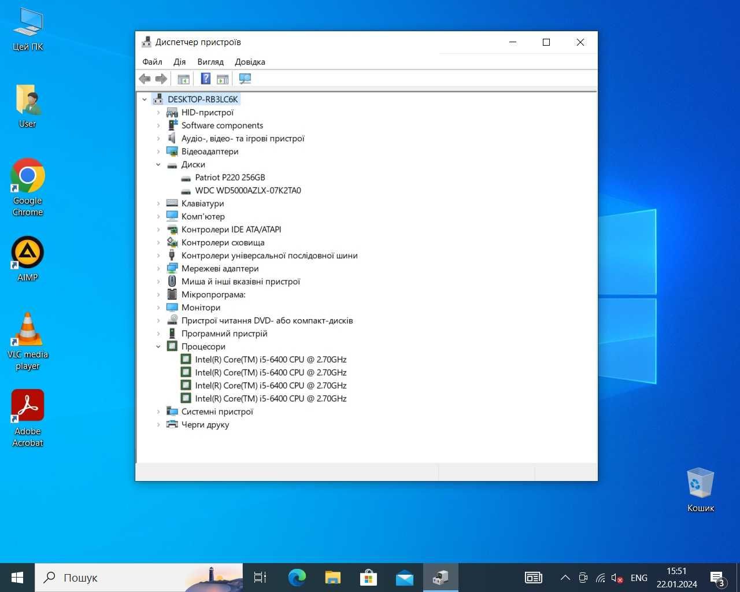This screenshot has width=740, height=592.
Task: Select the last Intel Core i5-6400 entry
Action: click(271, 399)
